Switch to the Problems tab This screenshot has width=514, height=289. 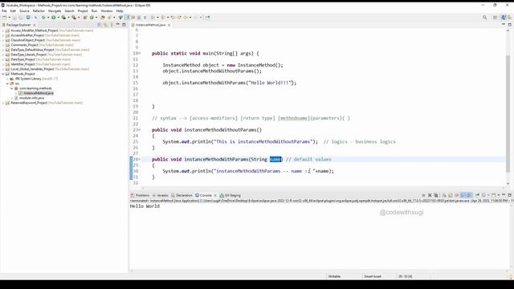(140, 195)
